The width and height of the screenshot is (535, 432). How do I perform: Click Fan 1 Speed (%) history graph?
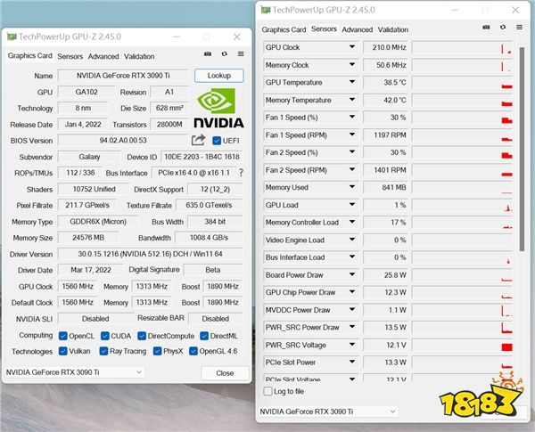pyautogui.click(x=462, y=118)
